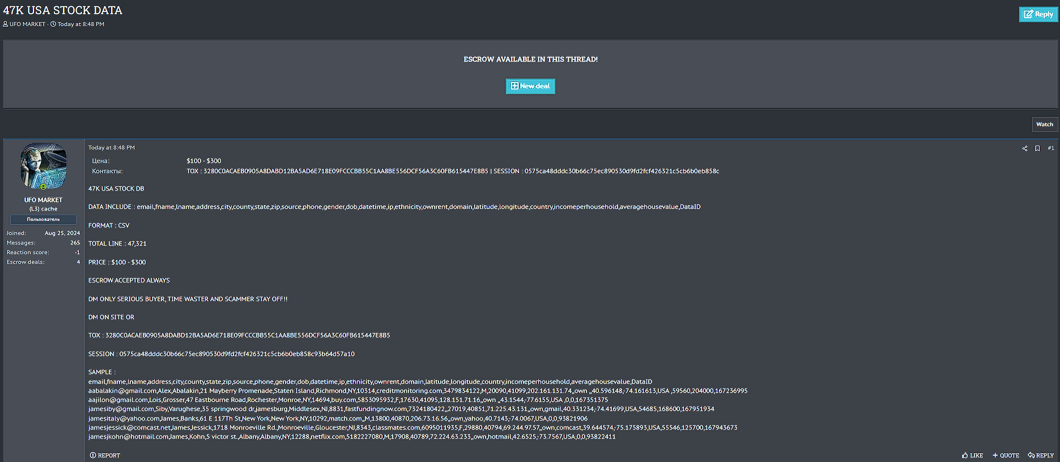Click the online status indicator on avatar
The image size is (1060, 462).
[43, 187]
